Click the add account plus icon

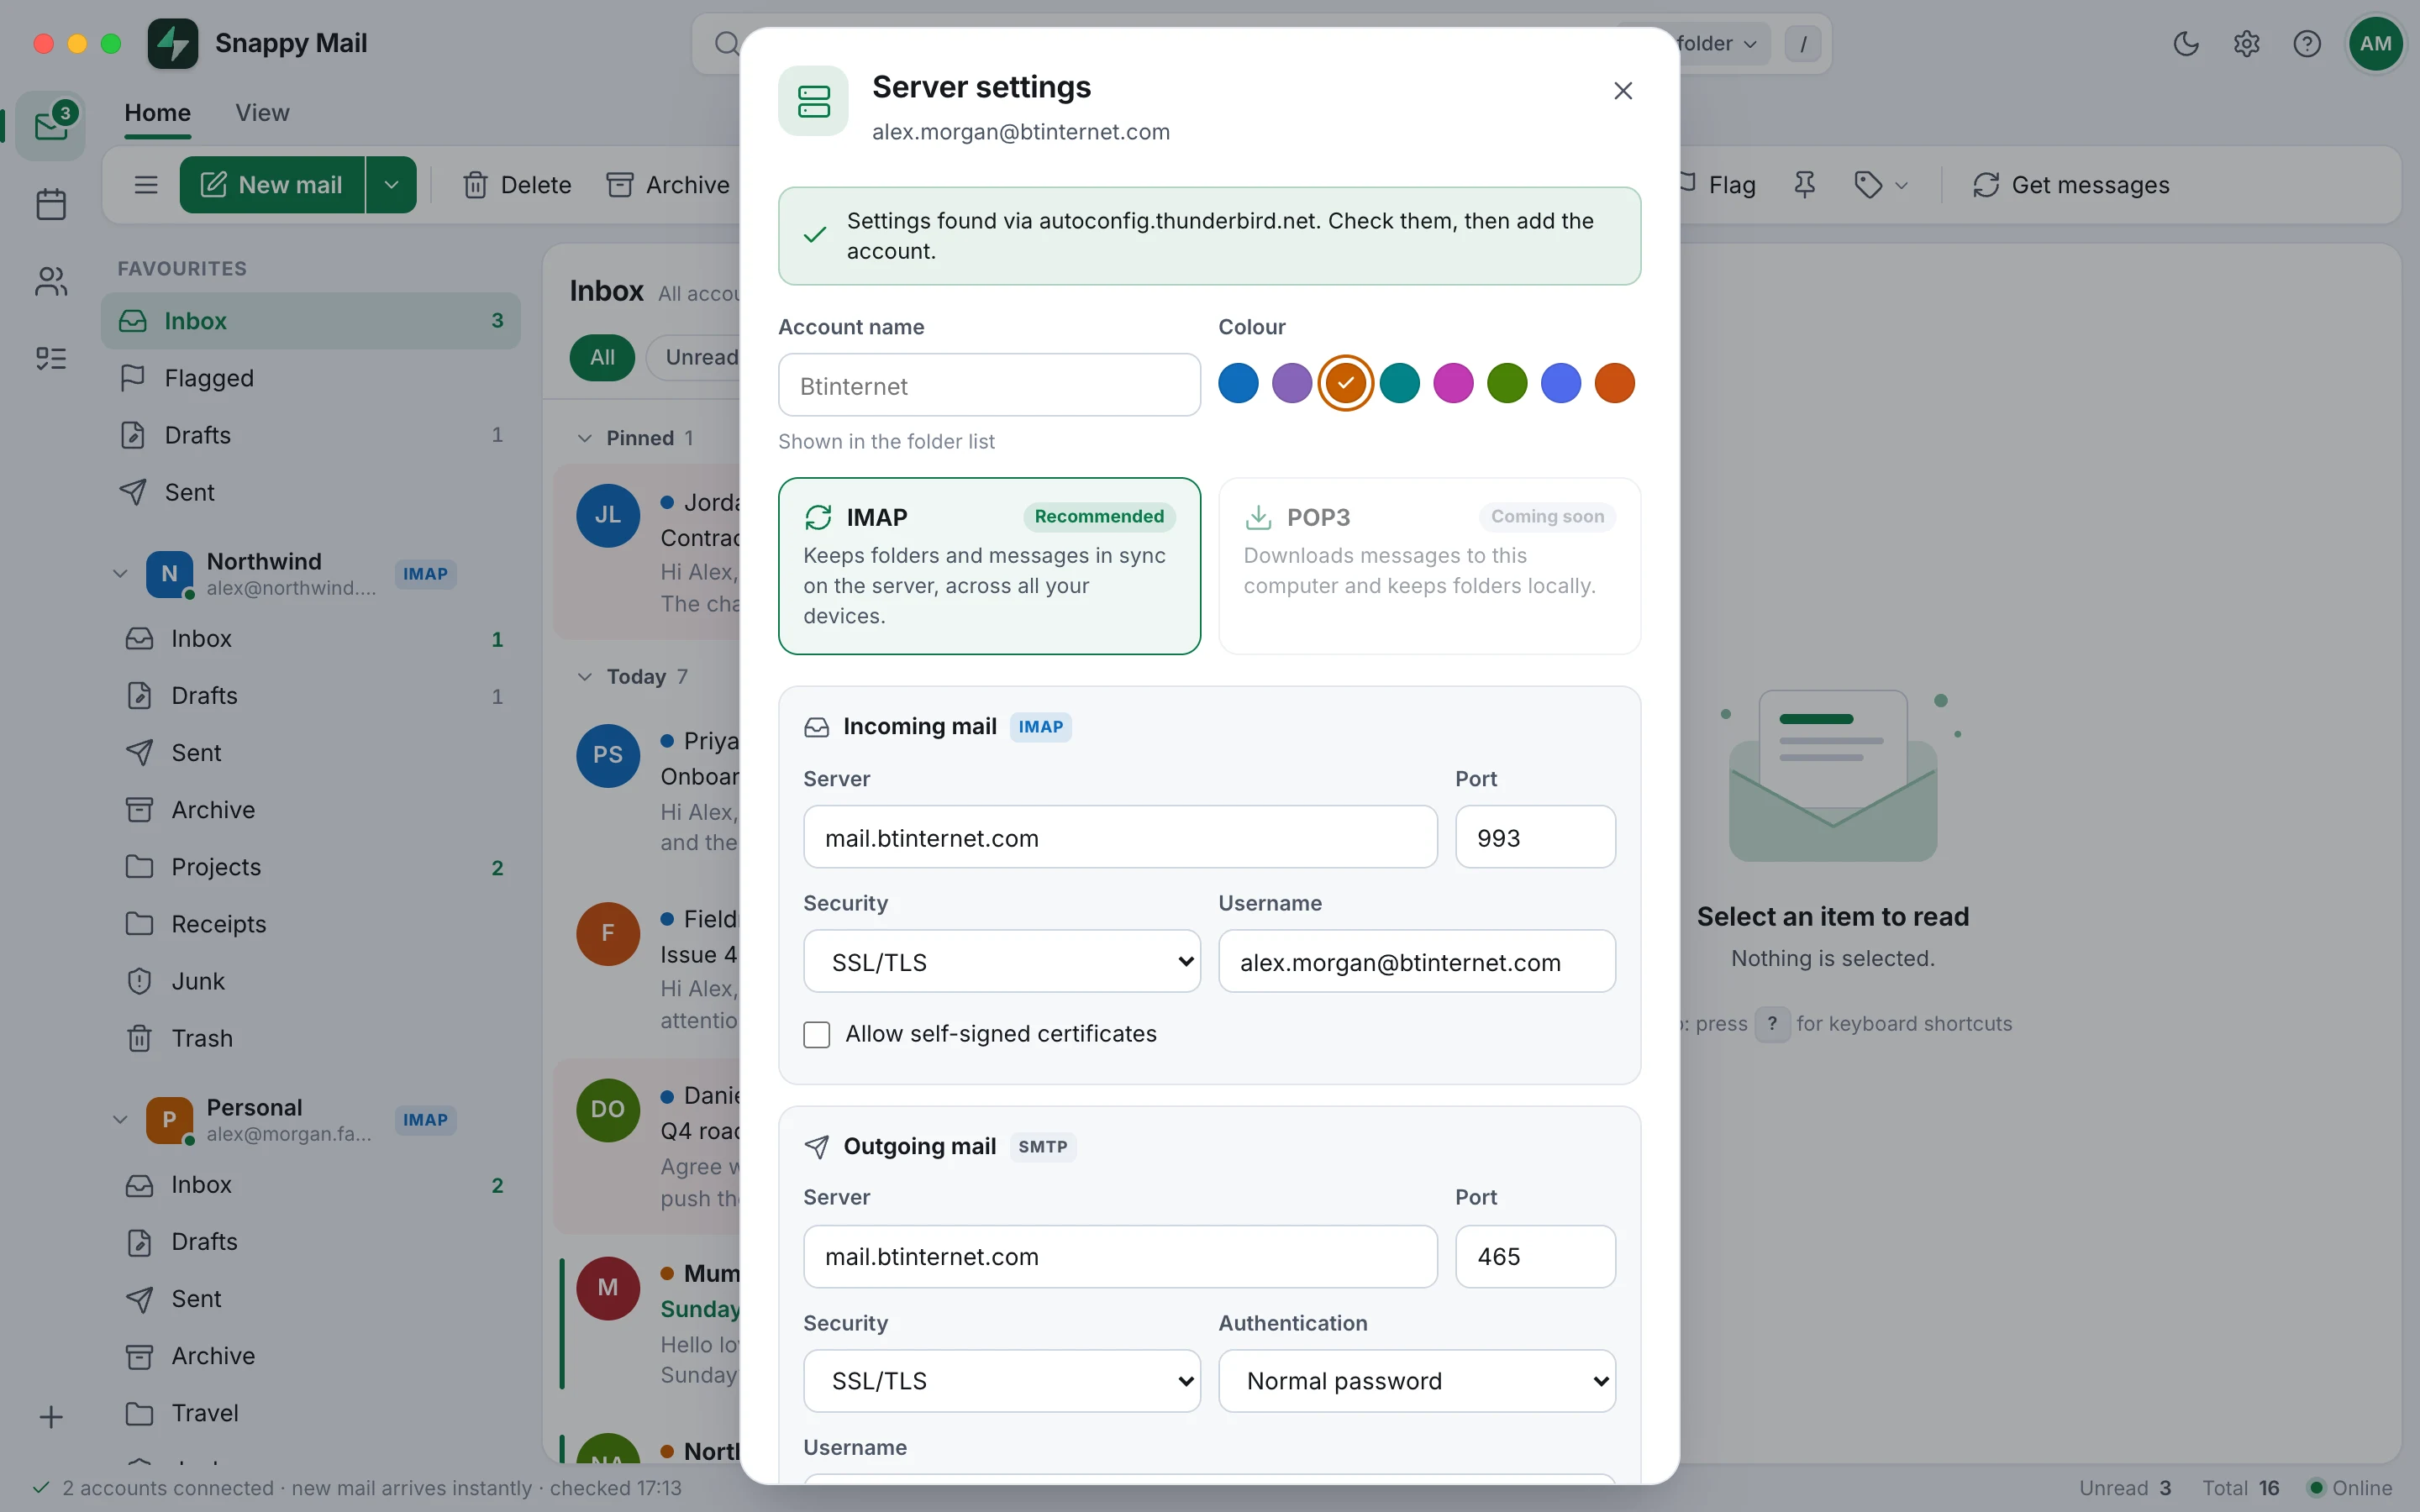51,1417
